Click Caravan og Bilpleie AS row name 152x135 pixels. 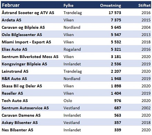23,27
